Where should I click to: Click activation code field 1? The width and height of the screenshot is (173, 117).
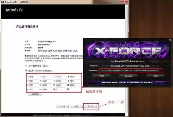[33, 77]
